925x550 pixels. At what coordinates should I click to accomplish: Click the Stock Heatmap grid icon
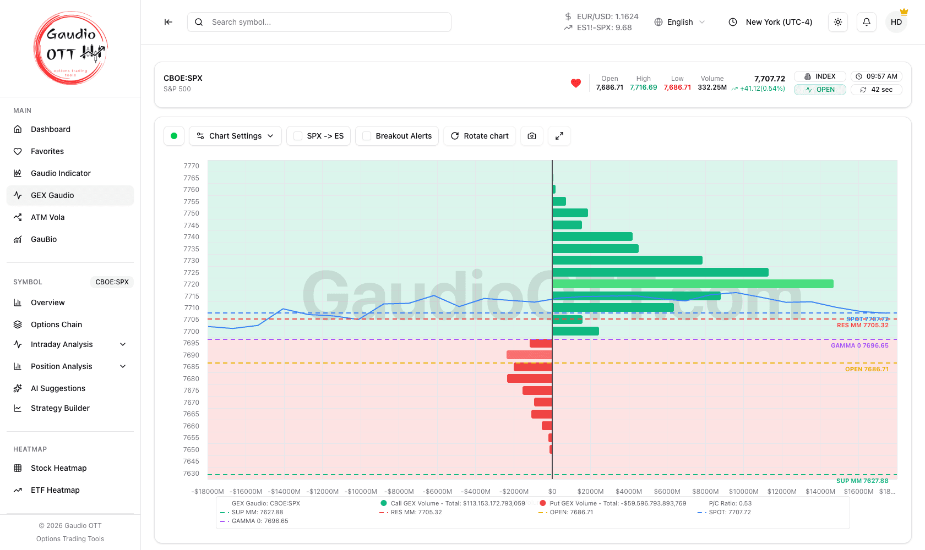point(18,468)
